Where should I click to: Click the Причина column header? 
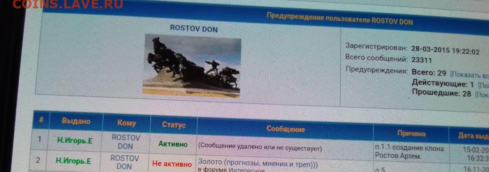point(411,133)
